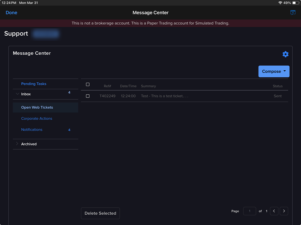The image size is (301, 225).
Task: Click the page number input field
Action: click(x=249, y=211)
